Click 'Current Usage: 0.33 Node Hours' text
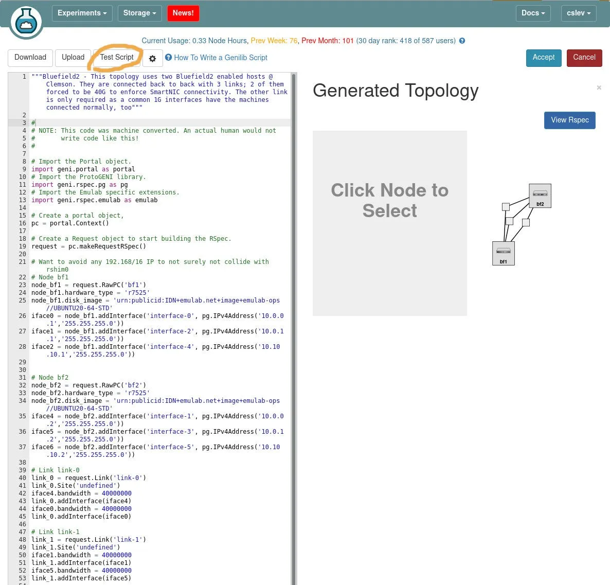 (x=194, y=41)
